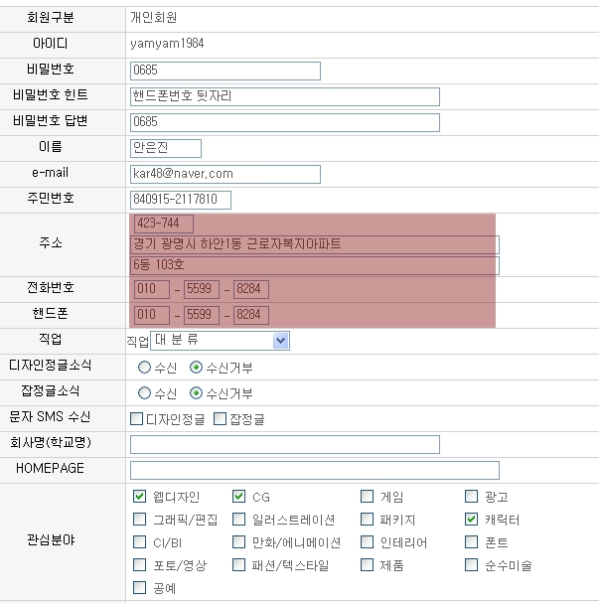Click the 비밀번호 input field
The height and width of the screenshot is (603, 599).
pyautogui.click(x=225, y=71)
